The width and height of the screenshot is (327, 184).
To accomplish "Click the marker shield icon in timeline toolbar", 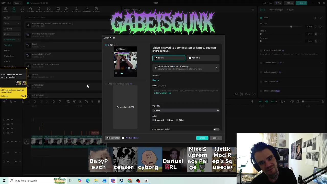I will coord(60,101).
